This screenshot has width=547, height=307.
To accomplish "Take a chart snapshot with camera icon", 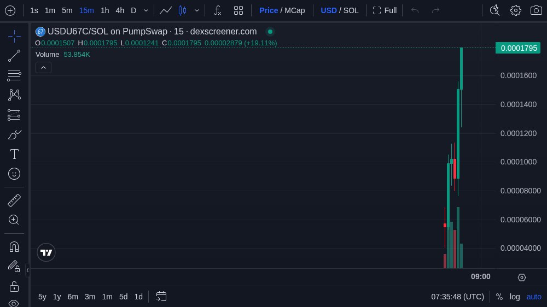I will point(536,10).
